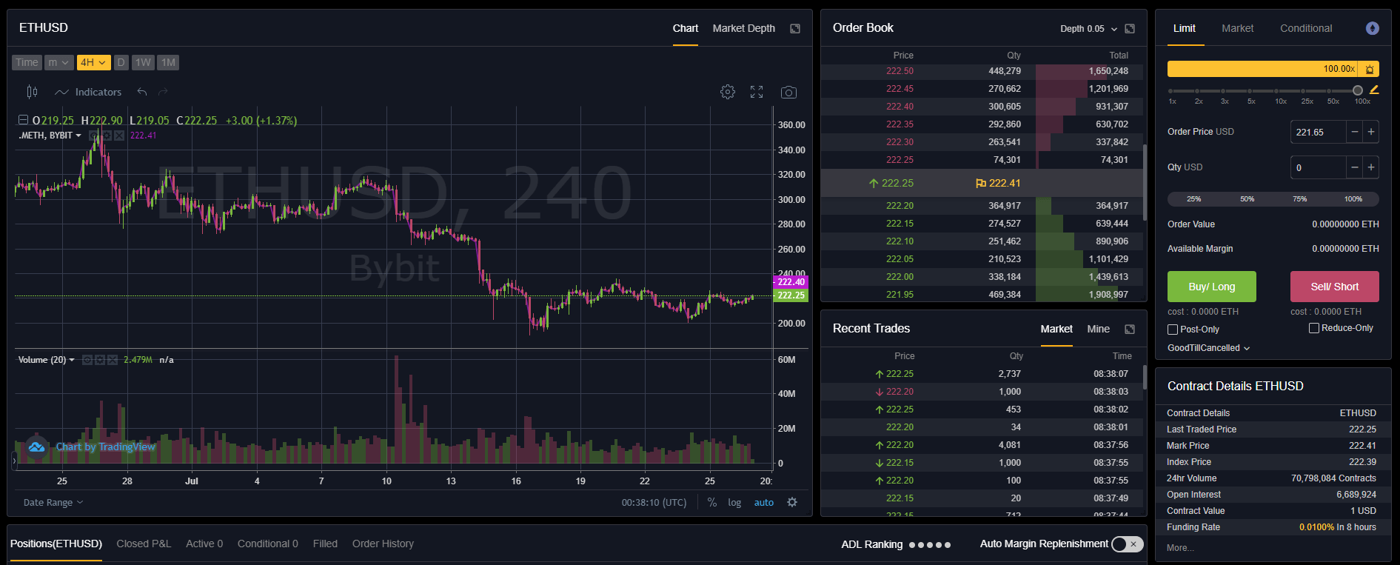
Task: Toggle log scale on the chart
Action: pyautogui.click(x=734, y=502)
